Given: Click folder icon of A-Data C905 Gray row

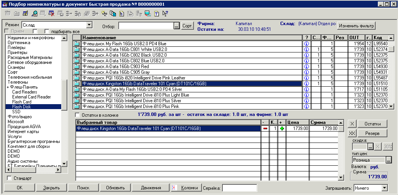Looking at the screenshot, I should (x=77, y=72).
